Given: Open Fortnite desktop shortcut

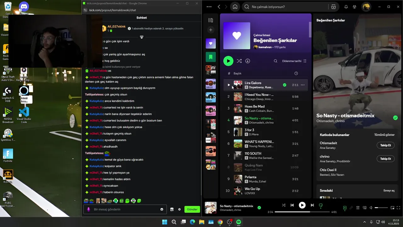Looking at the screenshot, I should click(x=8, y=155).
